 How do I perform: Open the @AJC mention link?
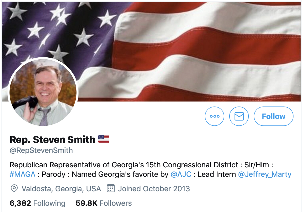click(x=181, y=174)
